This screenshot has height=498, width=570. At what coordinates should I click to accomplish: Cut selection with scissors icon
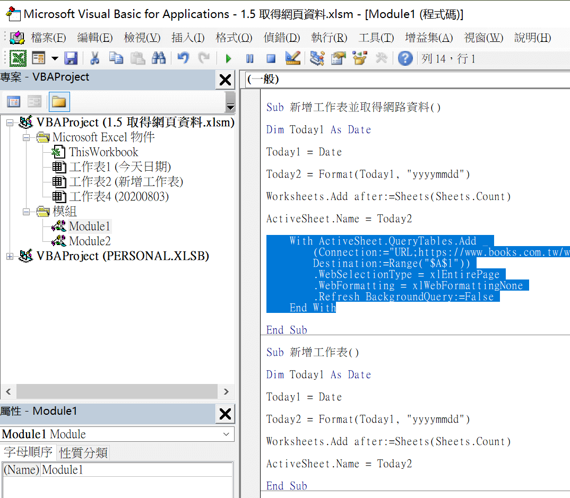click(95, 58)
